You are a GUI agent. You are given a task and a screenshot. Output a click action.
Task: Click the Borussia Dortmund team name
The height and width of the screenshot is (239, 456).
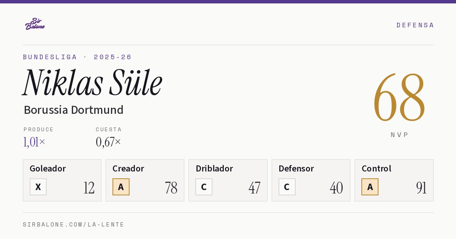tap(73, 110)
